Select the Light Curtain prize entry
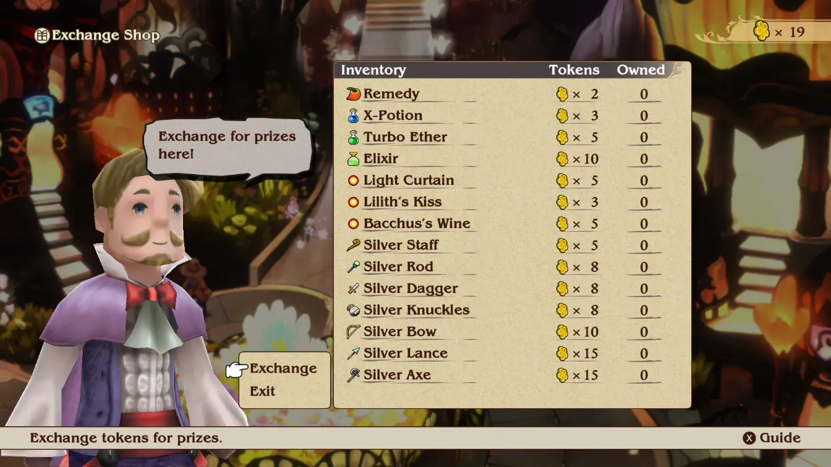The image size is (831, 467). pyautogui.click(x=503, y=180)
